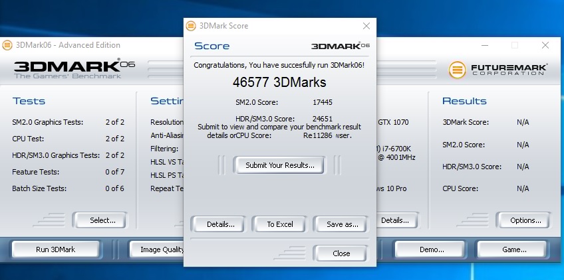Minimize the 3DMark06 main window
Screen dimensions: 564x280
(x=485, y=45)
